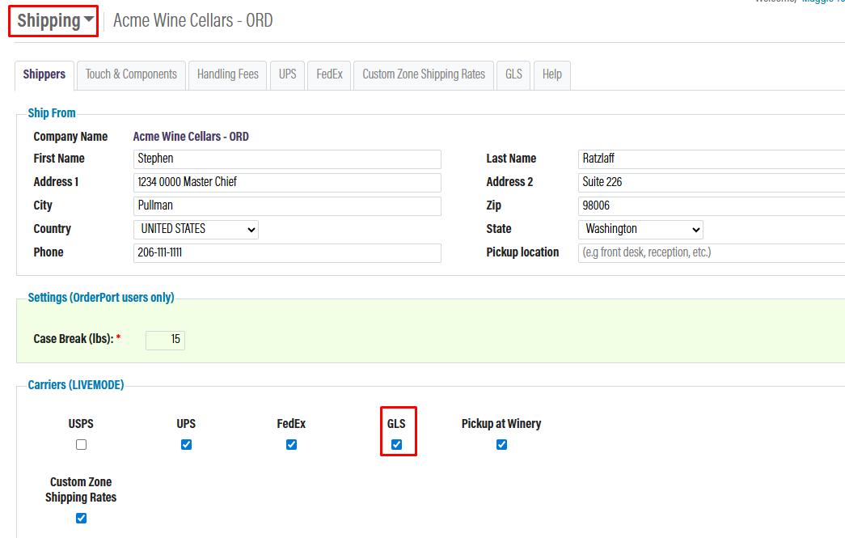The image size is (845, 538).
Task: Uncheck the Pickup at Winery checkbox
Action: pyautogui.click(x=501, y=445)
